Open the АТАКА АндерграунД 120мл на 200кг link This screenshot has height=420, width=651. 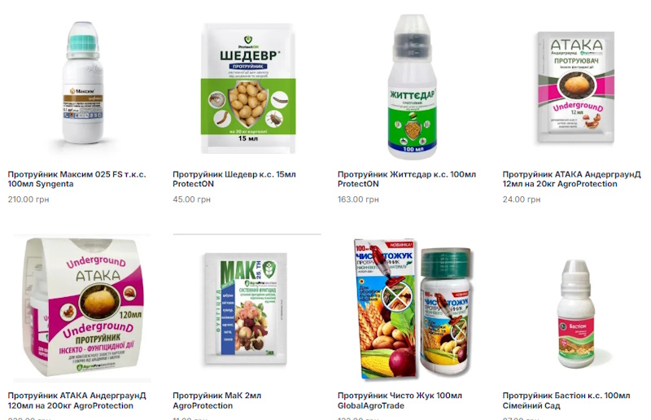pyautogui.click(x=76, y=400)
